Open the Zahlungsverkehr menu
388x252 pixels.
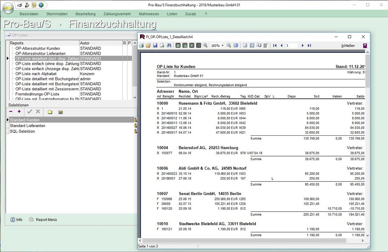tap(117, 14)
